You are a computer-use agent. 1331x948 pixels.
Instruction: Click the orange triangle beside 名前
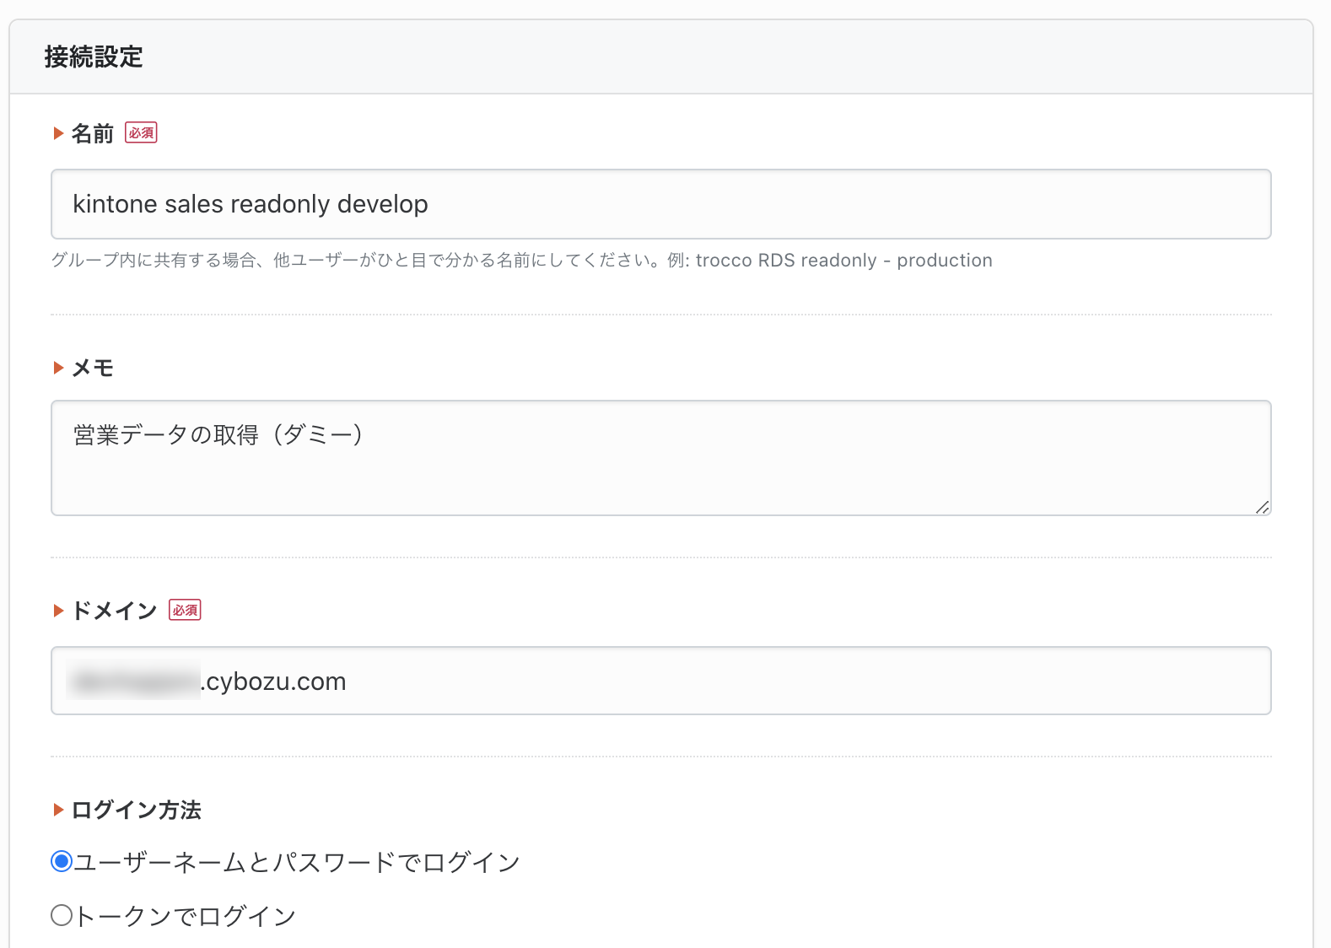pos(58,133)
